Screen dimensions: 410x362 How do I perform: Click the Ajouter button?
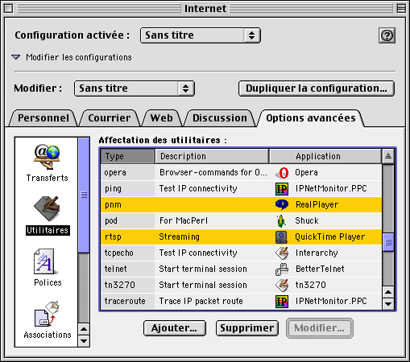pos(175,328)
